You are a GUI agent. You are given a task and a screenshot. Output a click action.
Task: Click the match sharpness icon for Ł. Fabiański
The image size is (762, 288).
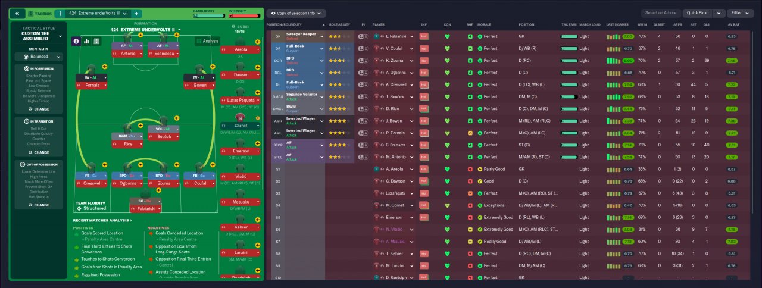[x=470, y=36]
